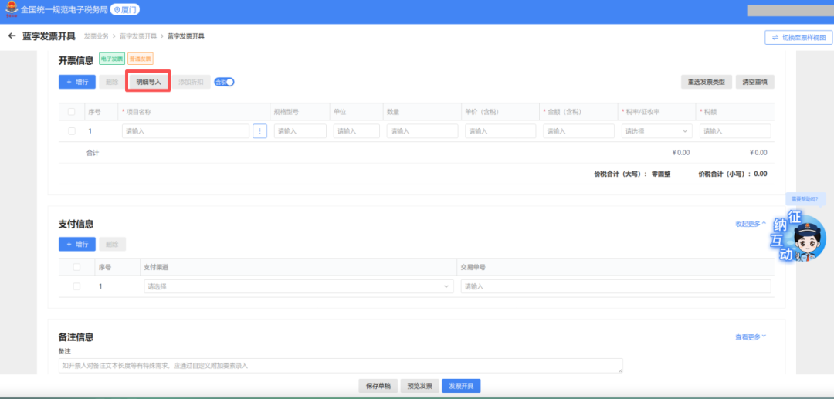
Task: Click the 添加折扣 button
Action: (x=191, y=82)
